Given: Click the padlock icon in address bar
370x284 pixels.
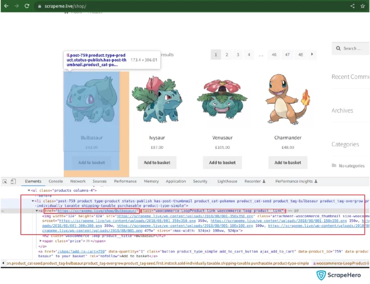Looking at the screenshot, I should [x=39, y=6].
